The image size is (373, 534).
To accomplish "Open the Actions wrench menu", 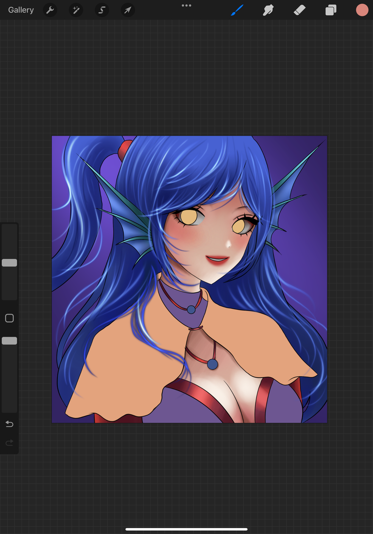I will point(50,10).
